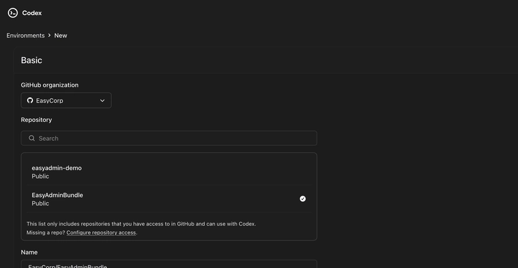Click the breadcrumb chevron separator
Image resolution: width=518 pixels, height=268 pixels.
(x=49, y=36)
